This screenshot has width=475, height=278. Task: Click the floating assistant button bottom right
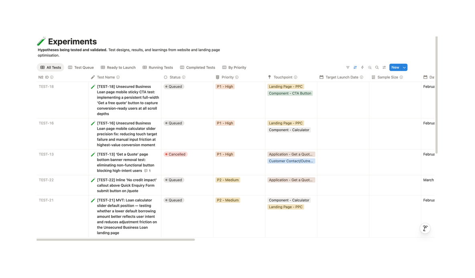(425, 228)
